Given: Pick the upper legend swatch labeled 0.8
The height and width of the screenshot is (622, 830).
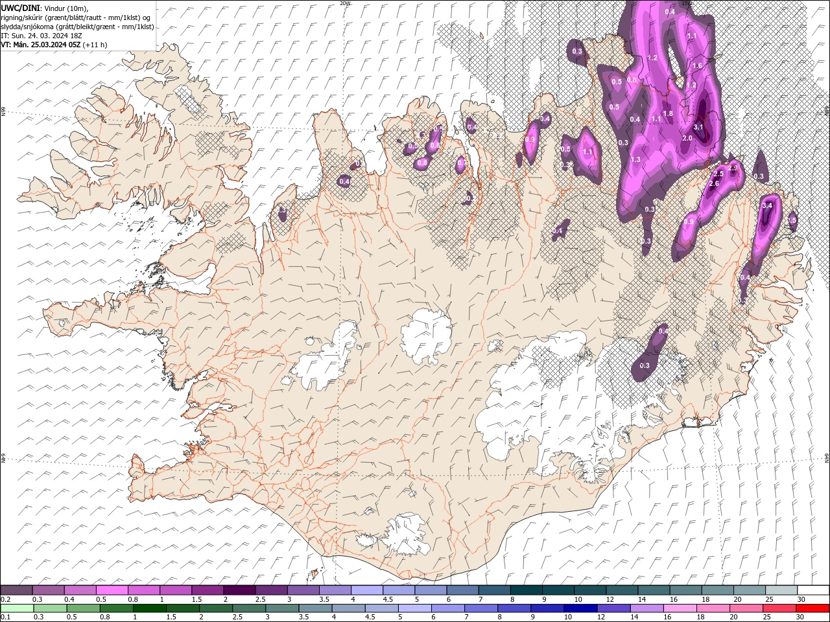Looking at the screenshot, I should 144,590.
